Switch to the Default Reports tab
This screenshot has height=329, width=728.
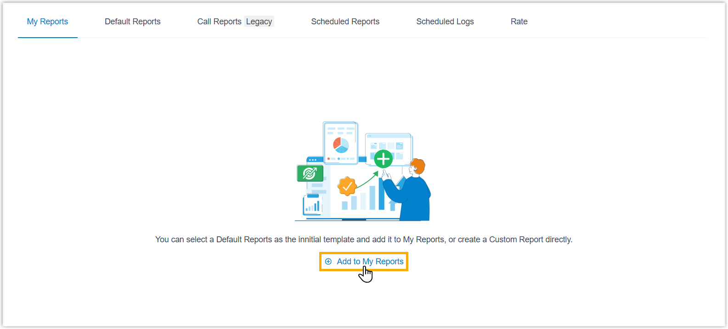click(x=132, y=22)
